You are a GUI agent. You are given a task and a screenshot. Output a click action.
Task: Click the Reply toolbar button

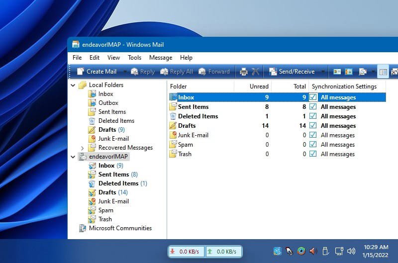(142, 72)
